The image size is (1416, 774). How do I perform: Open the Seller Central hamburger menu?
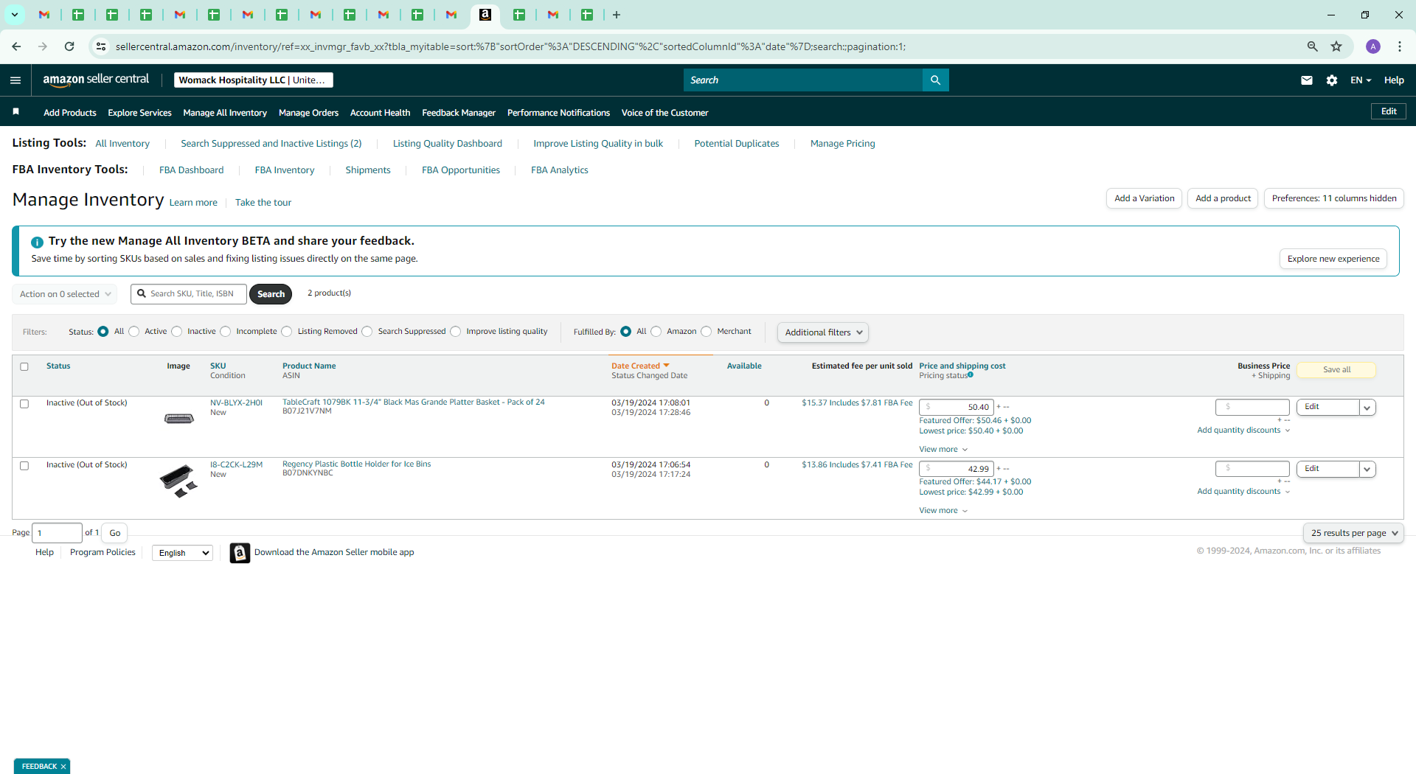tap(15, 80)
